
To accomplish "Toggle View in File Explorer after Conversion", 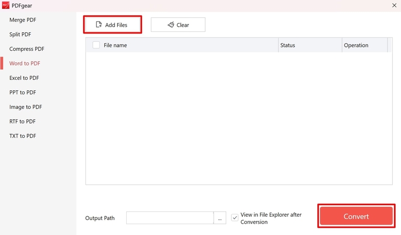I will [235, 218].
